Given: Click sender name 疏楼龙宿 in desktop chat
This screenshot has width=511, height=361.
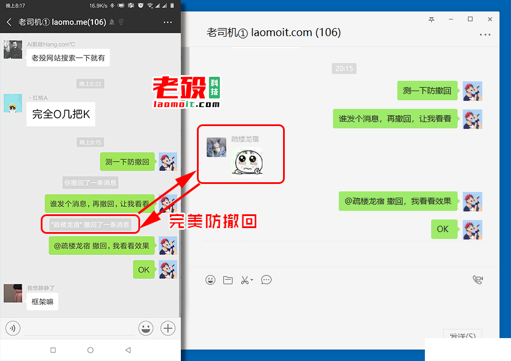Looking at the screenshot, I should click(x=245, y=139).
